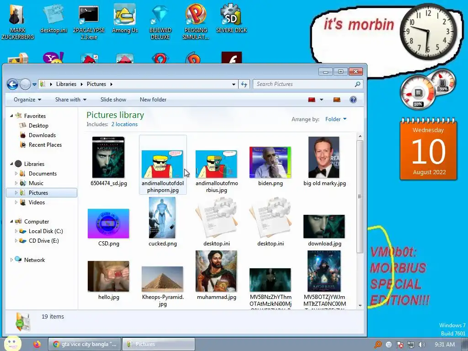Screen dimensions: 468x351
Task: Click the file list scroll up arrow
Action: (x=360, y=137)
